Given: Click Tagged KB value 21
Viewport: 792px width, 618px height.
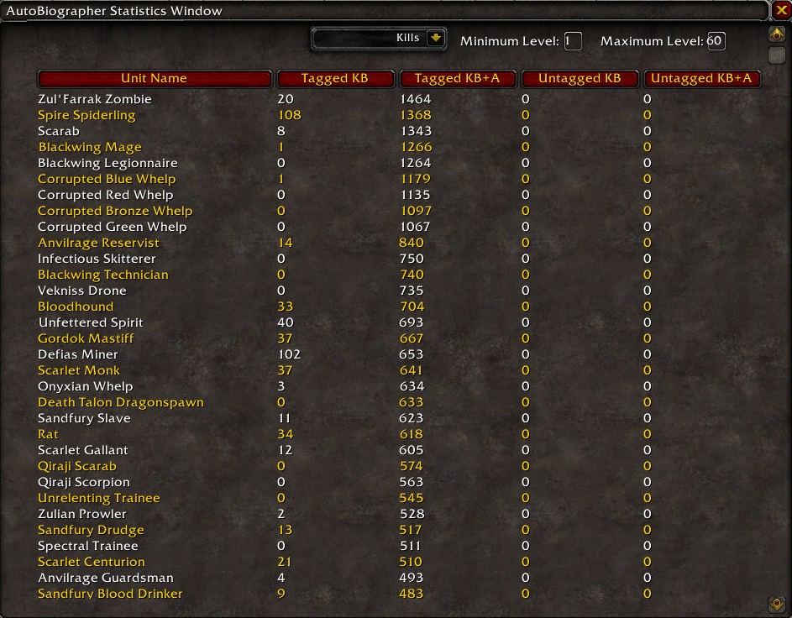Looking at the screenshot, I should coord(285,562).
